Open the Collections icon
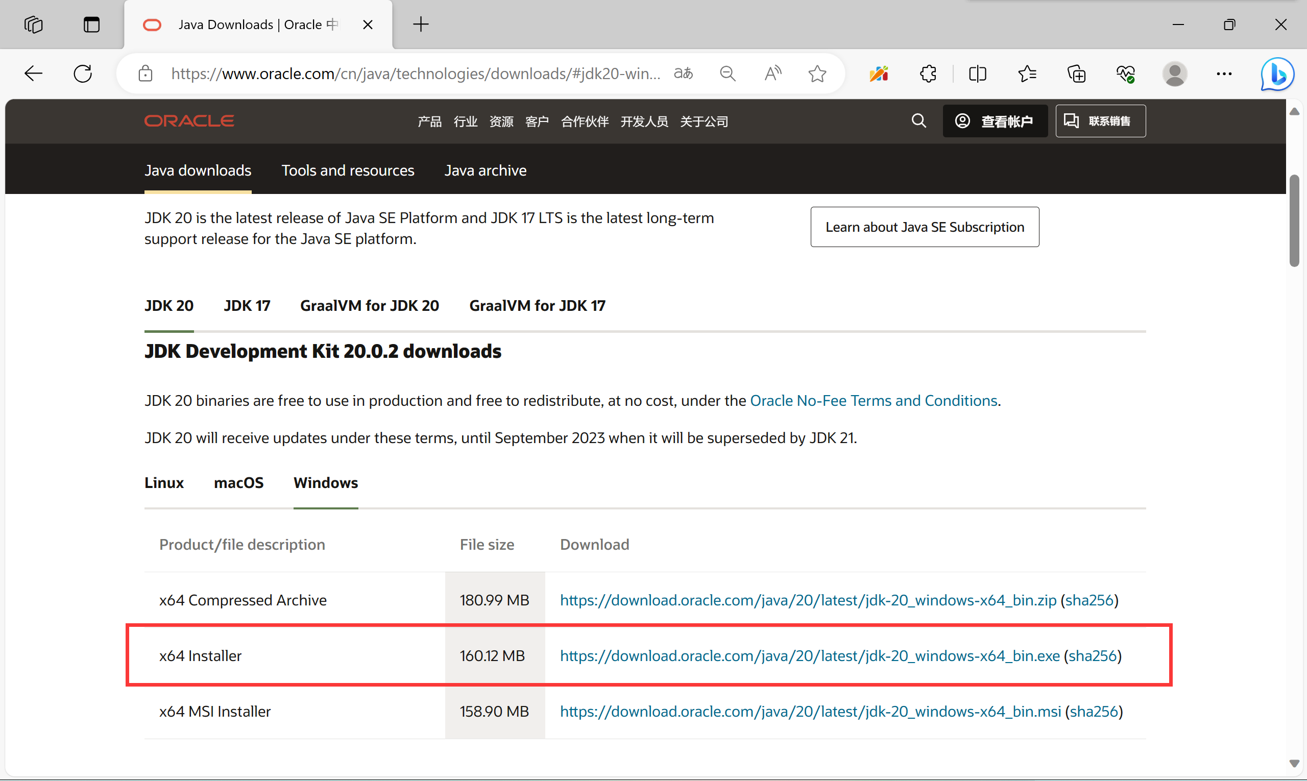Screen dimensions: 1307x781 pyautogui.click(x=1076, y=74)
